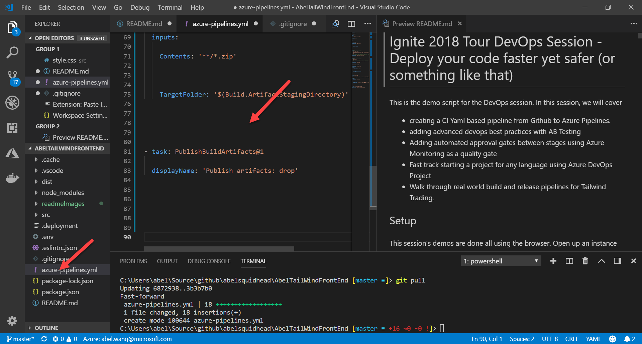Click YAML language mode selector

[594, 339]
